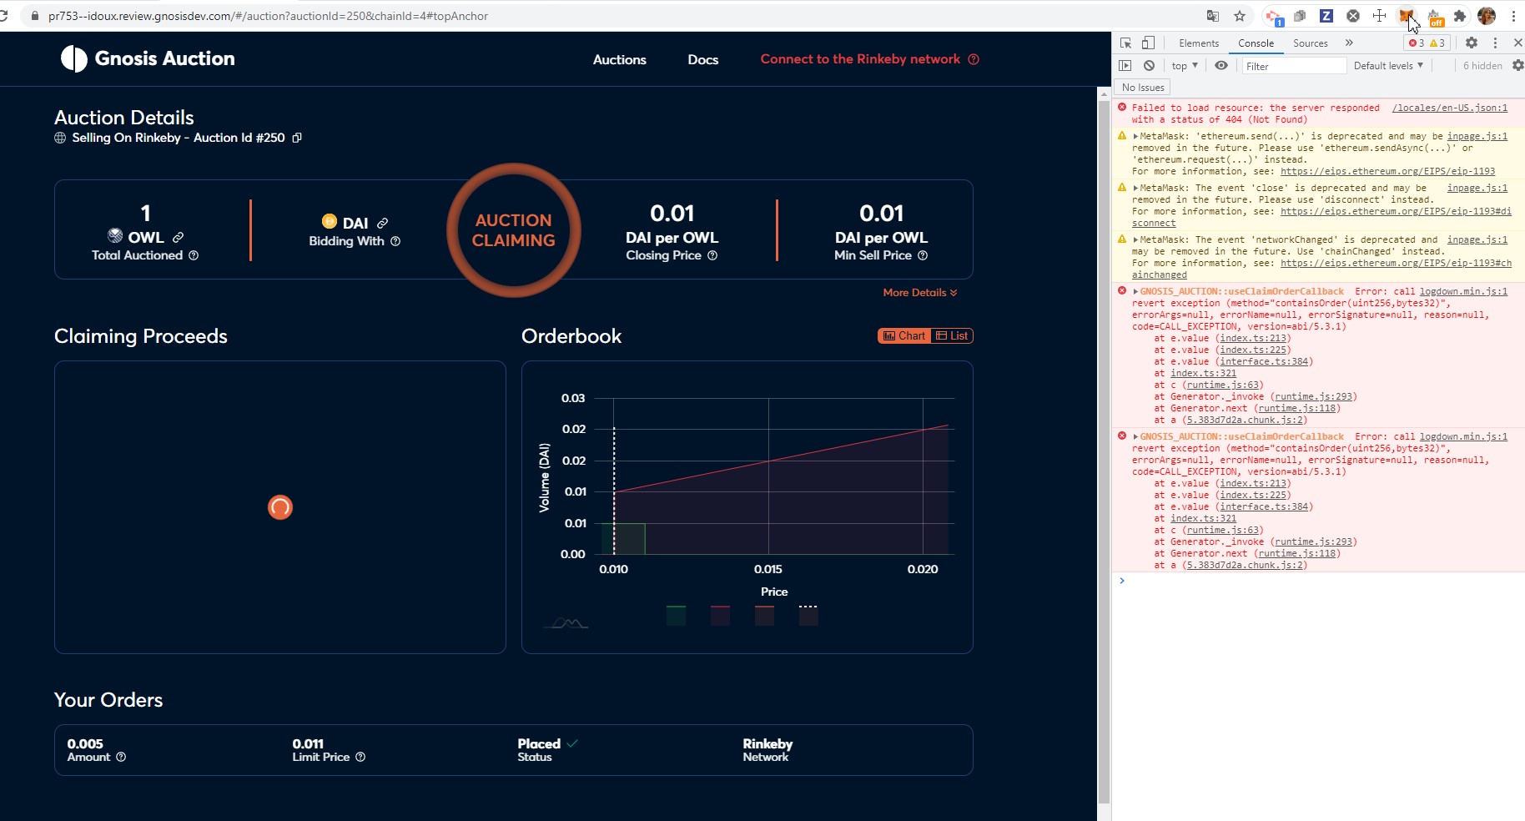Click the Gnosis Auction logo
The width and height of the screenshot is (1525, 821).
[148, 58]
